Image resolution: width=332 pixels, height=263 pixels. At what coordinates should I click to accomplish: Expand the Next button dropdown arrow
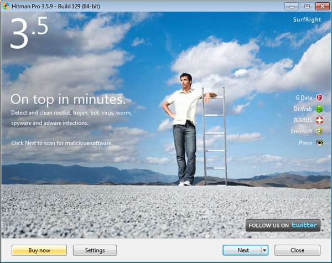click(264, 250)
